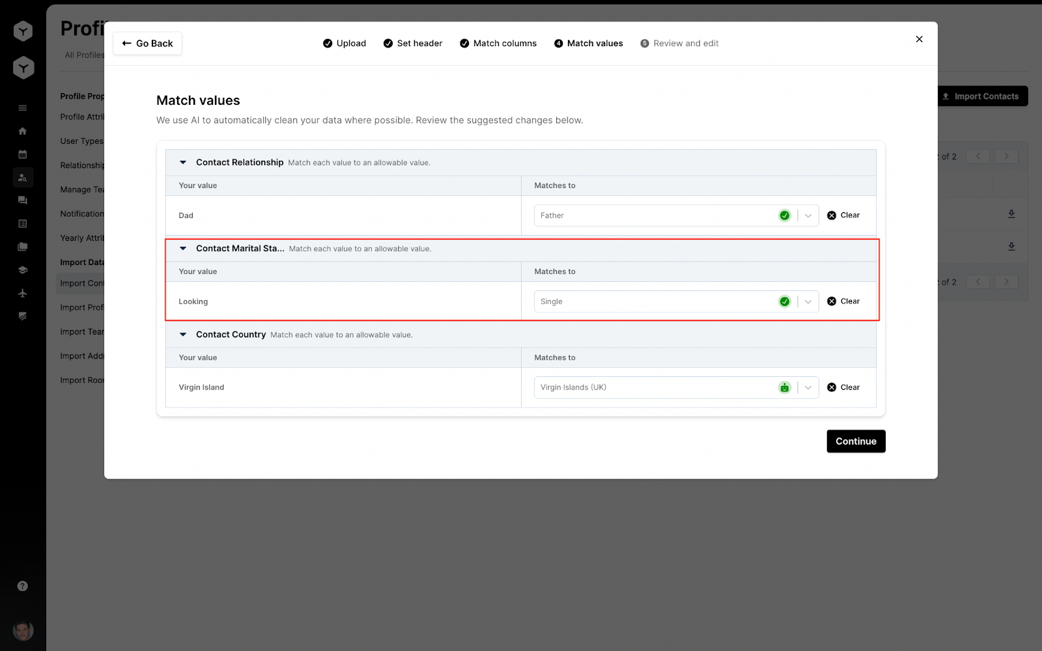Image resolution: width=1042 pixels, height=651 pixels.
Task: Click the robot AI badge beside Virgin Islands (UK)
Action: tap(784, 387)
